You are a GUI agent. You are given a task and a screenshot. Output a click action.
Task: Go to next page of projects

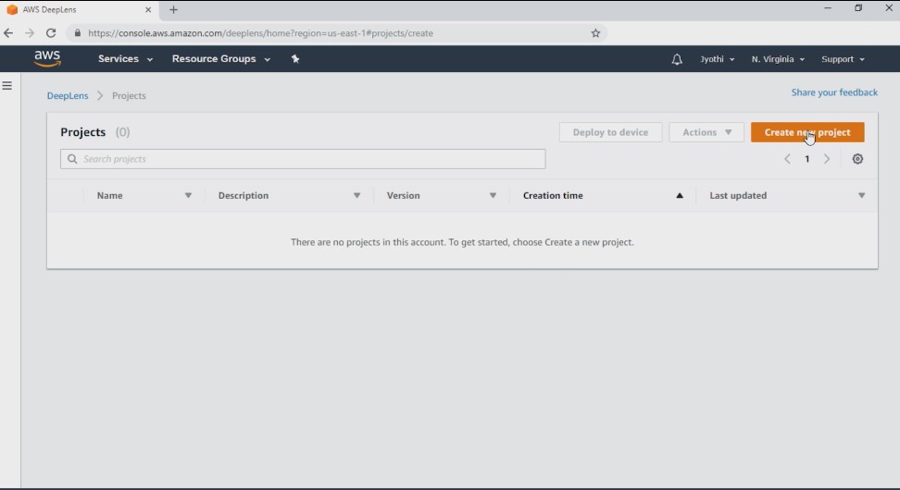(827, 159)
